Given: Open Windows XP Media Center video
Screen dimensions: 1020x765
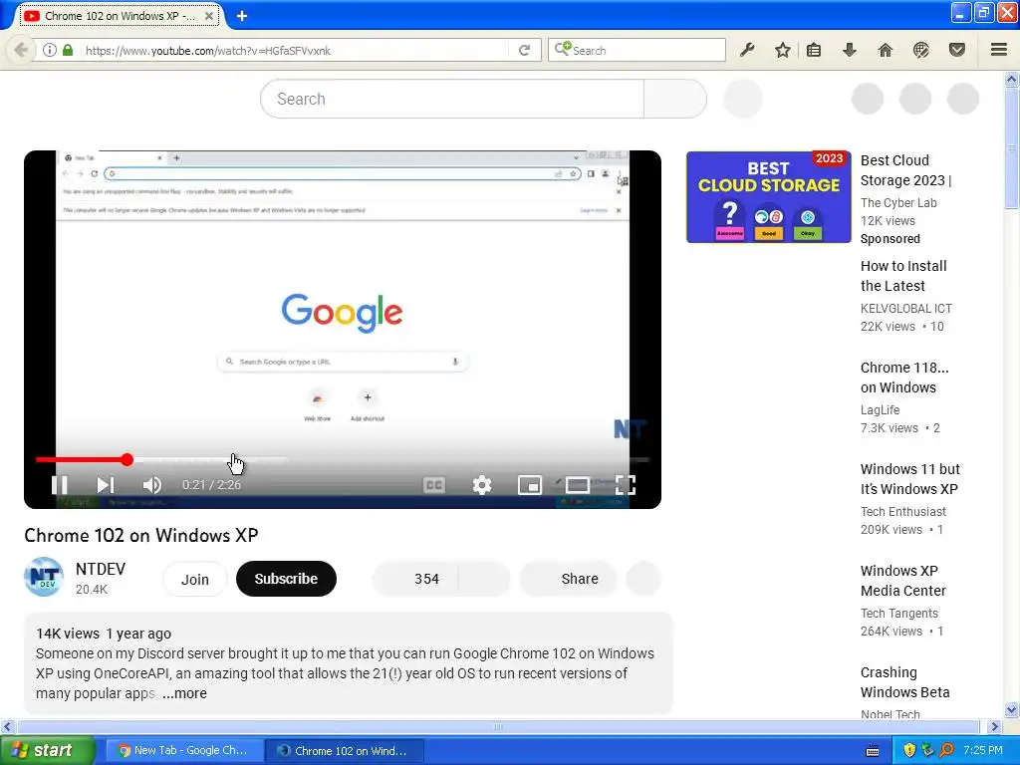Looking at the screenshot, I should click(902, 581).
